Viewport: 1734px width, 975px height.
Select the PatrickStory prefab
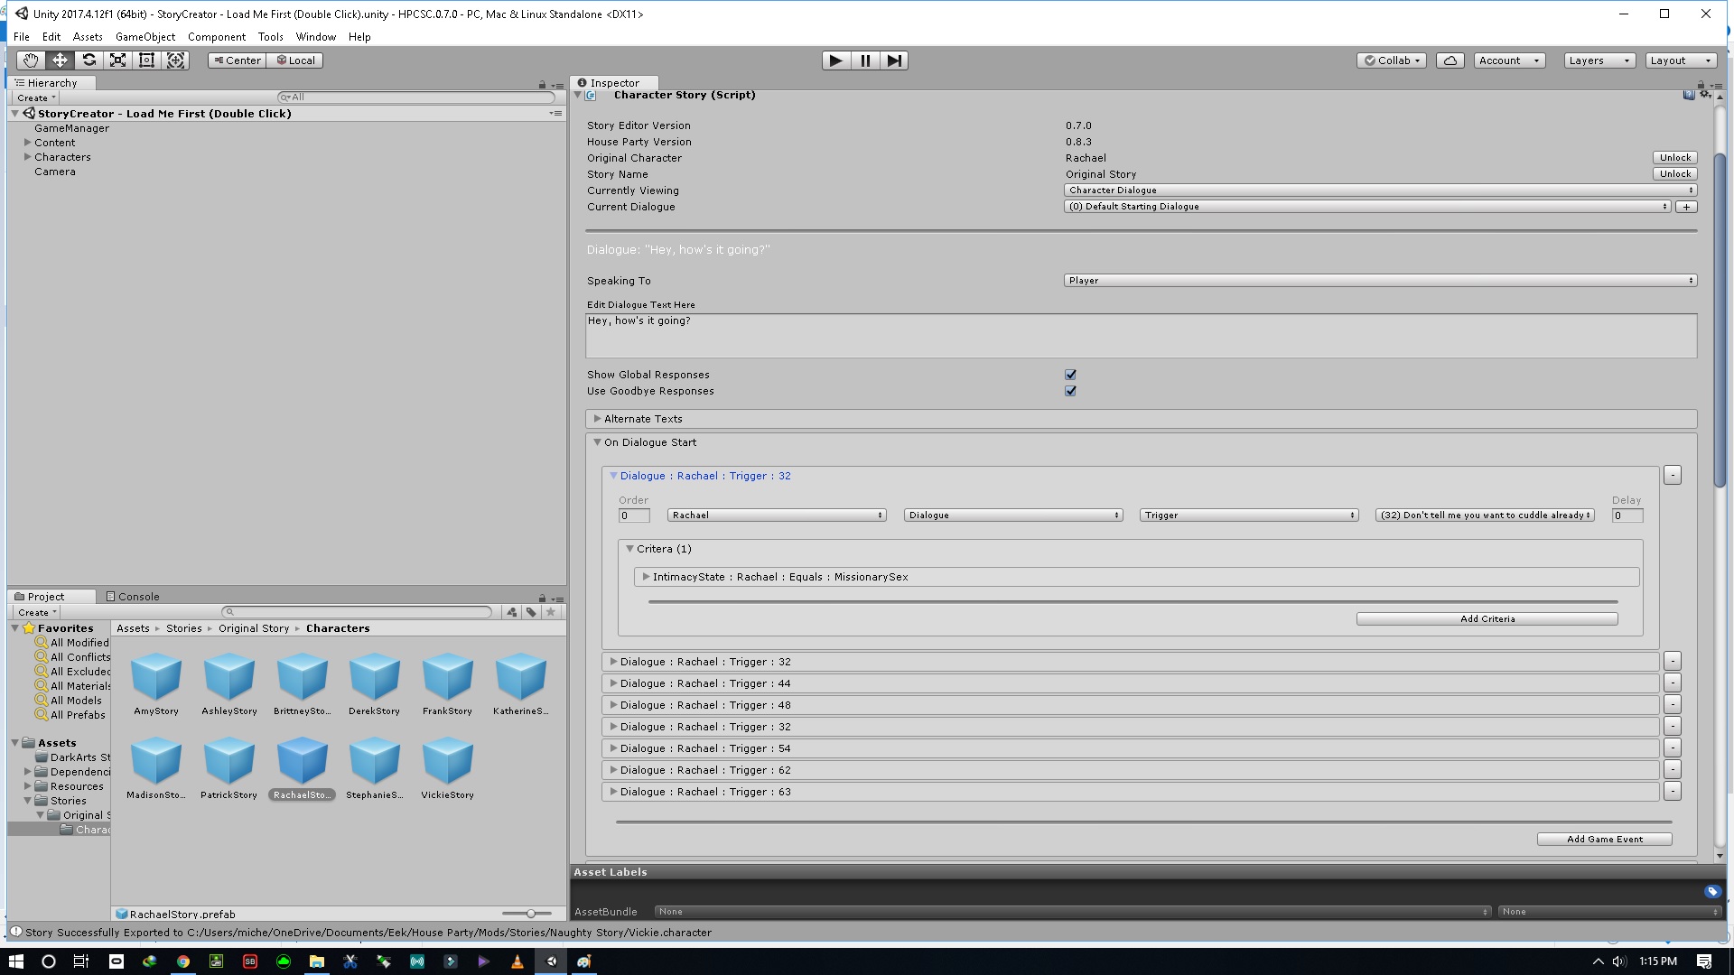(229, 767)
